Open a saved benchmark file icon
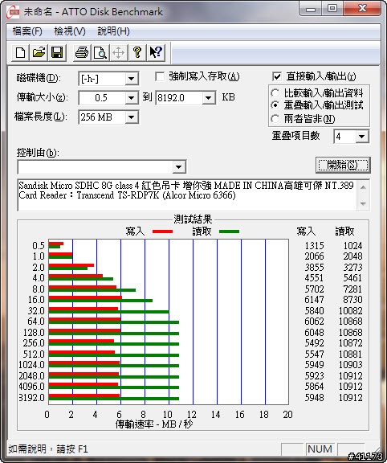This screenshot has height=463, width=387. [x=39, y=53]
